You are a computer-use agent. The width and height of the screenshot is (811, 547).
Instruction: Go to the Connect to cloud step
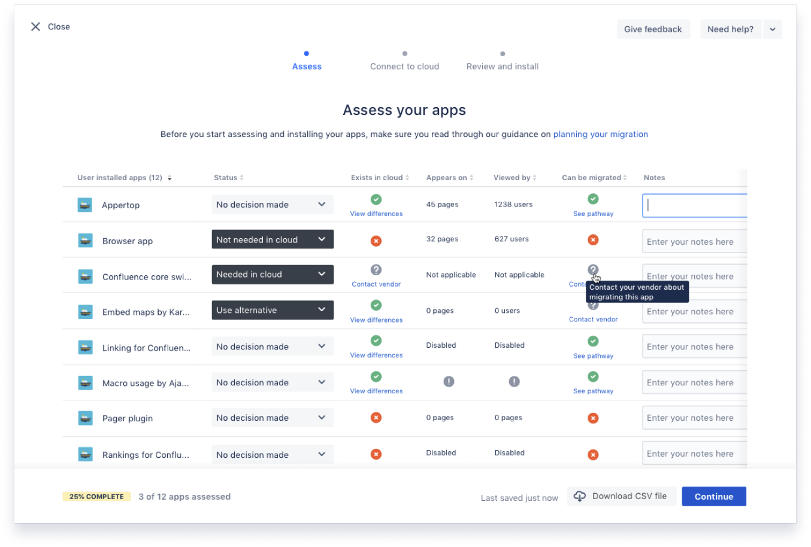(404, 62)
